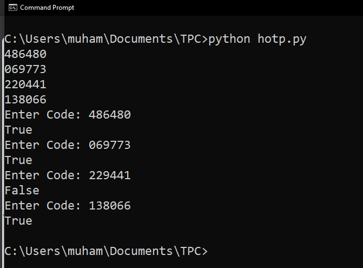Click the generated code 220441 output line
Screen dimensions: 363x268
(25, 84)
